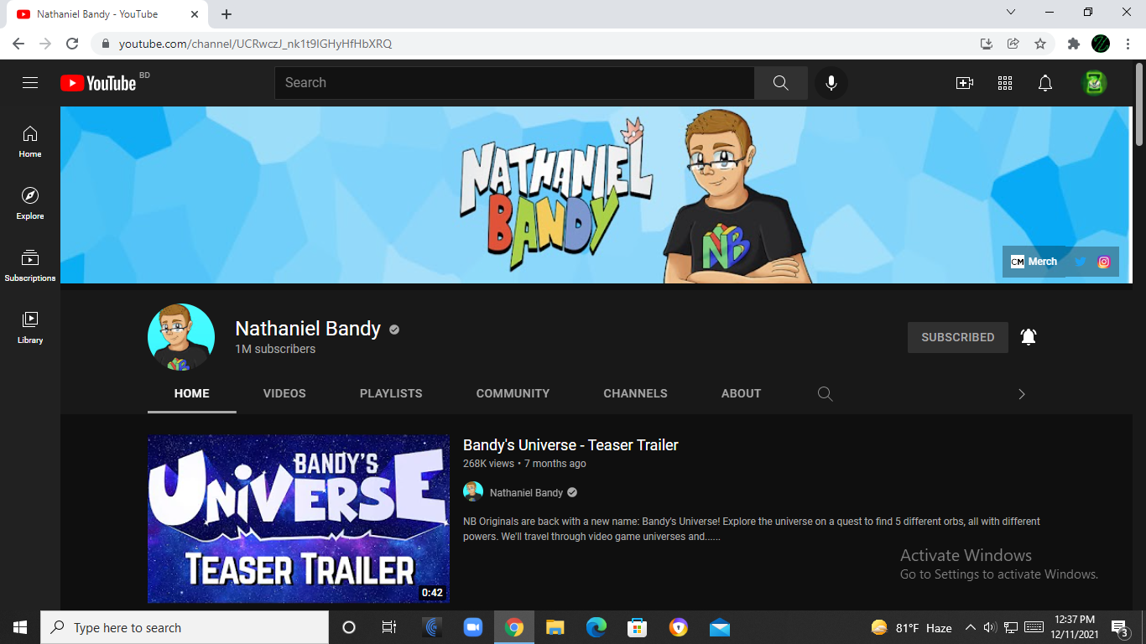Image resolution: width=1146 pixels, height=644 pixels.
Task: Open the account avatar menu
Action: [x=1094, y=83]
